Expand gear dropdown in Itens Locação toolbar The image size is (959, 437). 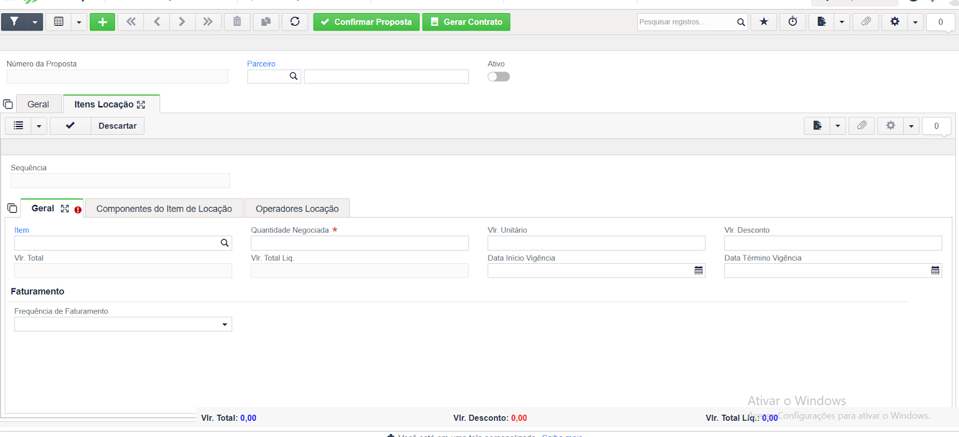pyautogui.click(x=911, y=126)
